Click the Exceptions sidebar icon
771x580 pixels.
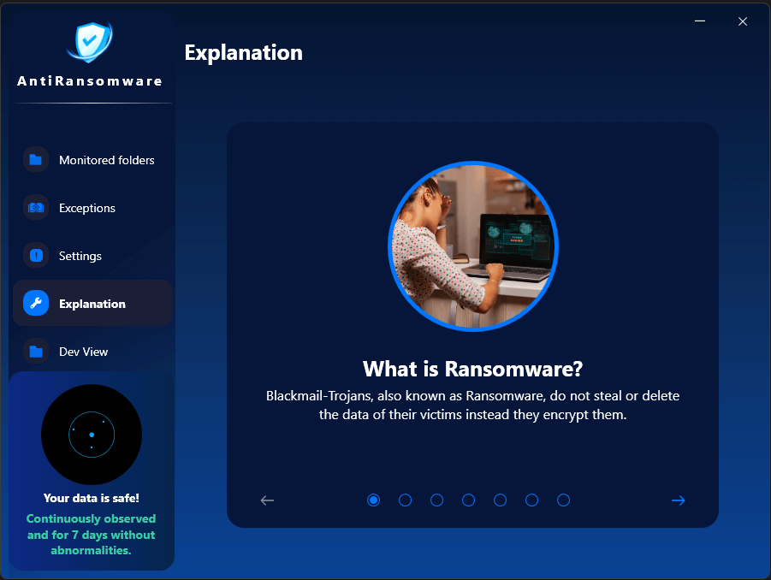click(35, 208)
